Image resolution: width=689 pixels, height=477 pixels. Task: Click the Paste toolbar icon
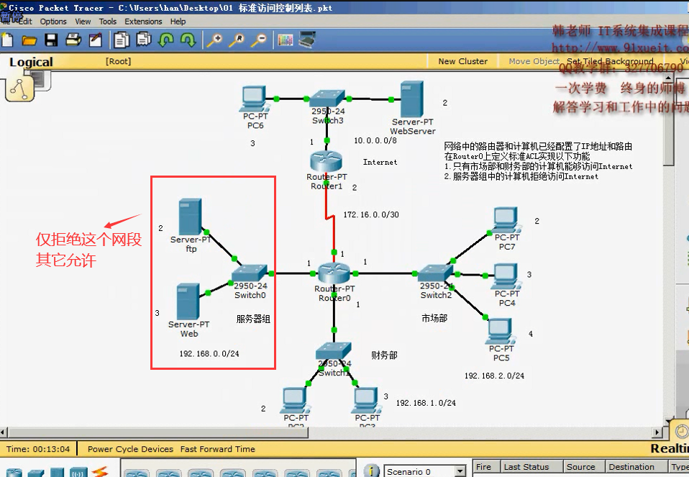[143, 40]
